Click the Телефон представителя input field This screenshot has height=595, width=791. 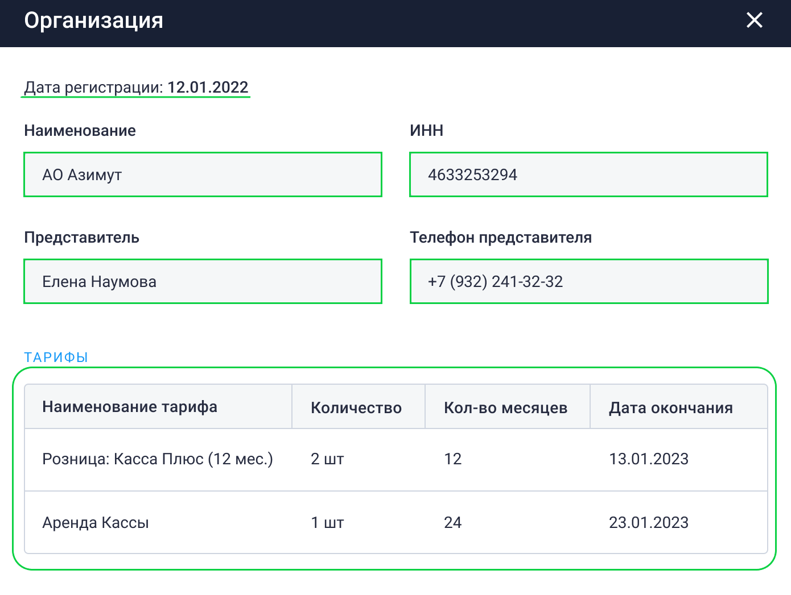click(588, 281)
